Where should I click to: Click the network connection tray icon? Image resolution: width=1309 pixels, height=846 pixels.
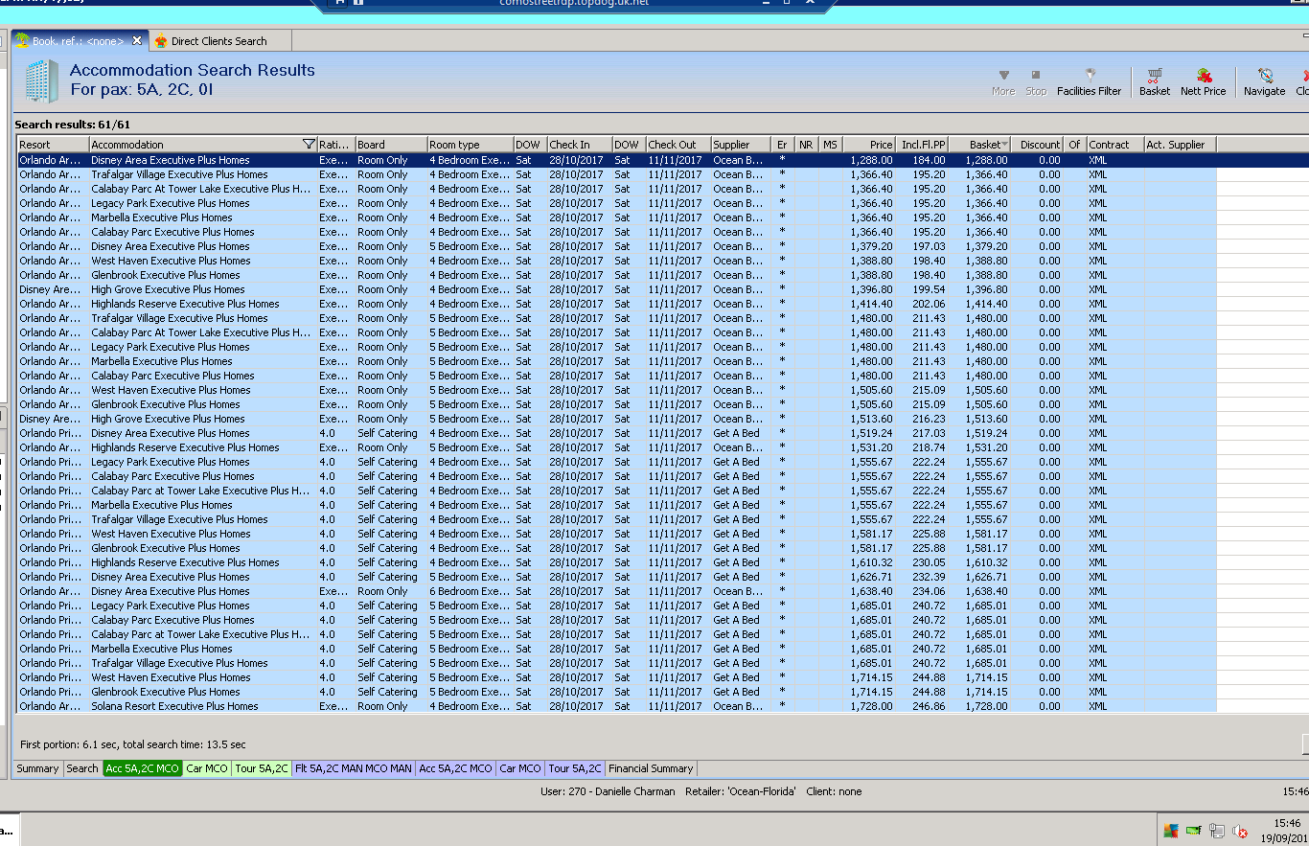(1217, 831)
